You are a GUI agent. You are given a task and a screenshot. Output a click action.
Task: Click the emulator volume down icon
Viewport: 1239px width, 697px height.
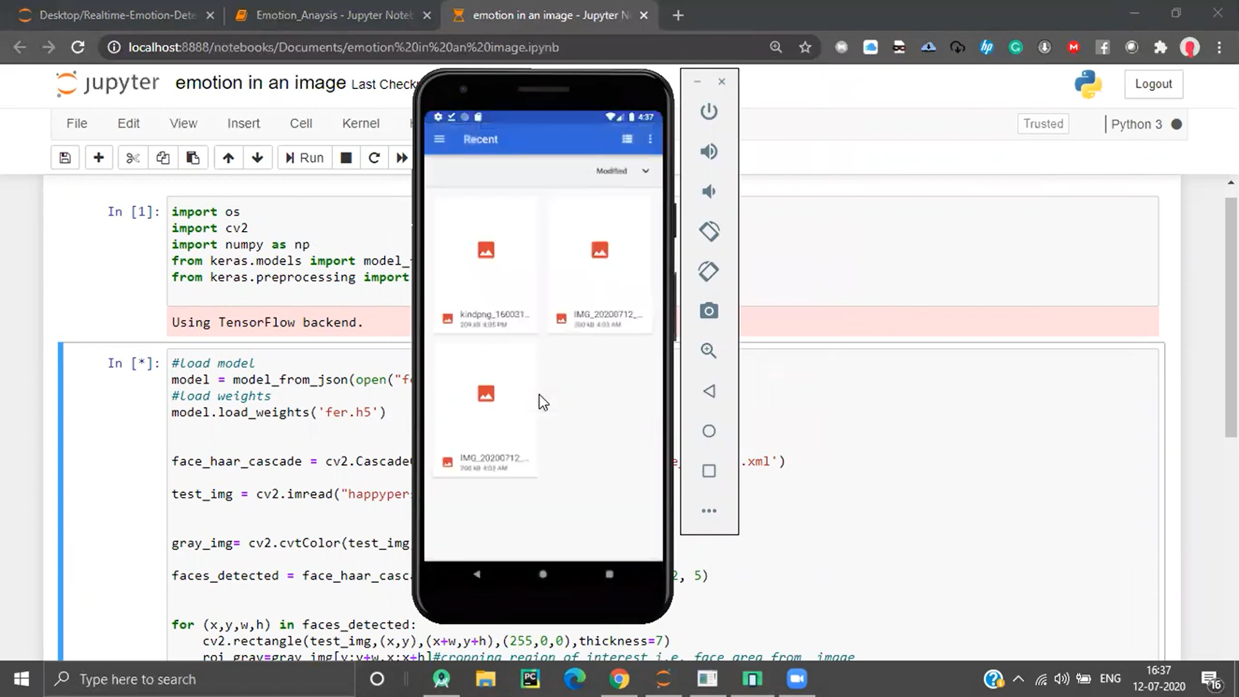[709, 192]
